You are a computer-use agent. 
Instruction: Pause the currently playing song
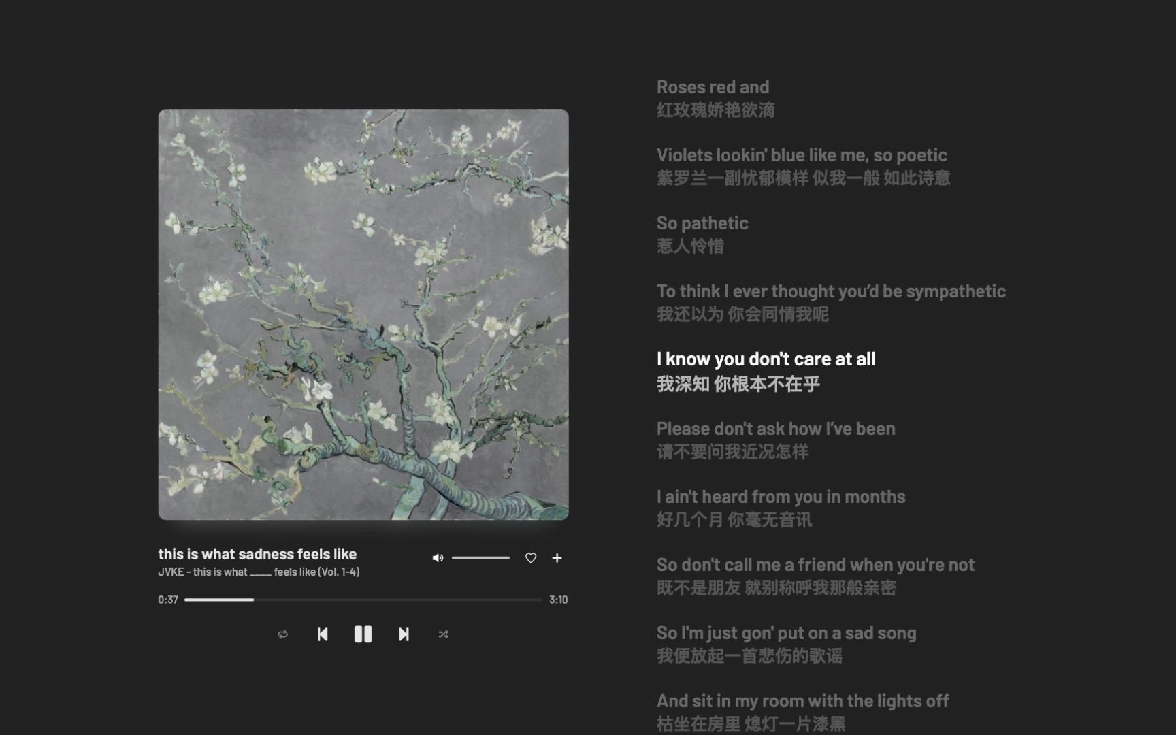363,634
